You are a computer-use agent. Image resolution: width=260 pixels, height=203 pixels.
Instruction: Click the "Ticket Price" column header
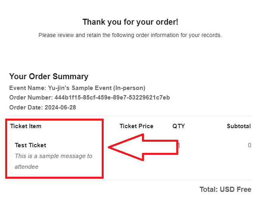(x=136, y=126)
